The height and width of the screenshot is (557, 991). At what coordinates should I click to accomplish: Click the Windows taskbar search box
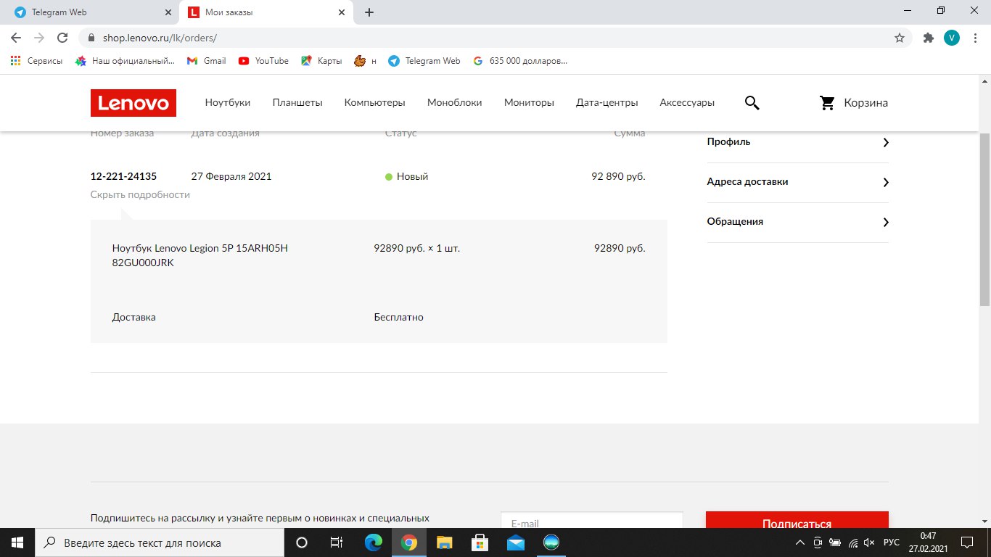(x=160, y=542)
